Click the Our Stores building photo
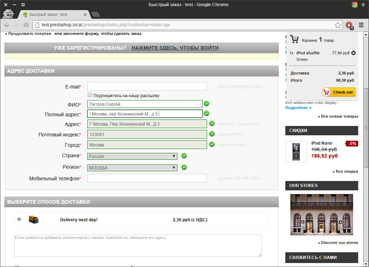The height and width of the screenshot is (267, 369). 321,214
